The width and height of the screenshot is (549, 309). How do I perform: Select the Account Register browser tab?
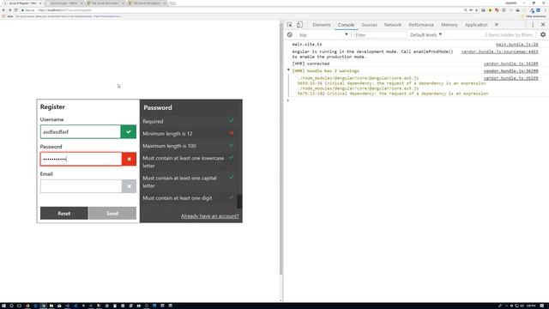pos(23,3)
